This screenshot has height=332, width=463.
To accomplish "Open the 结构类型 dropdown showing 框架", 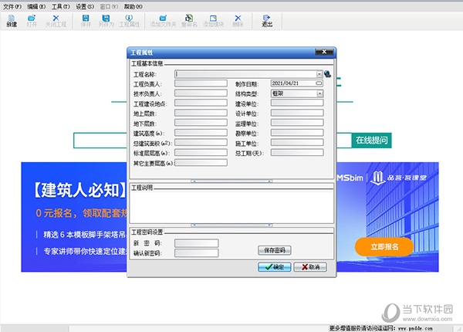I will tap(319, 93).
